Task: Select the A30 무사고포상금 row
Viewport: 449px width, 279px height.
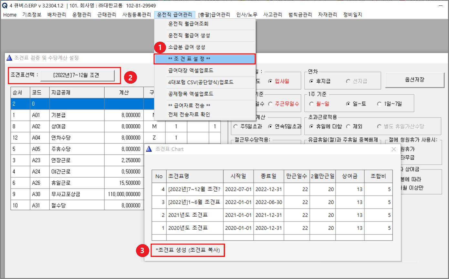Action: (78, 194)
